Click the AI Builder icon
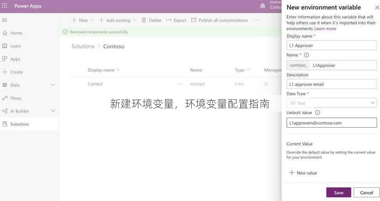The image size is (380, 201). (5, 111)
